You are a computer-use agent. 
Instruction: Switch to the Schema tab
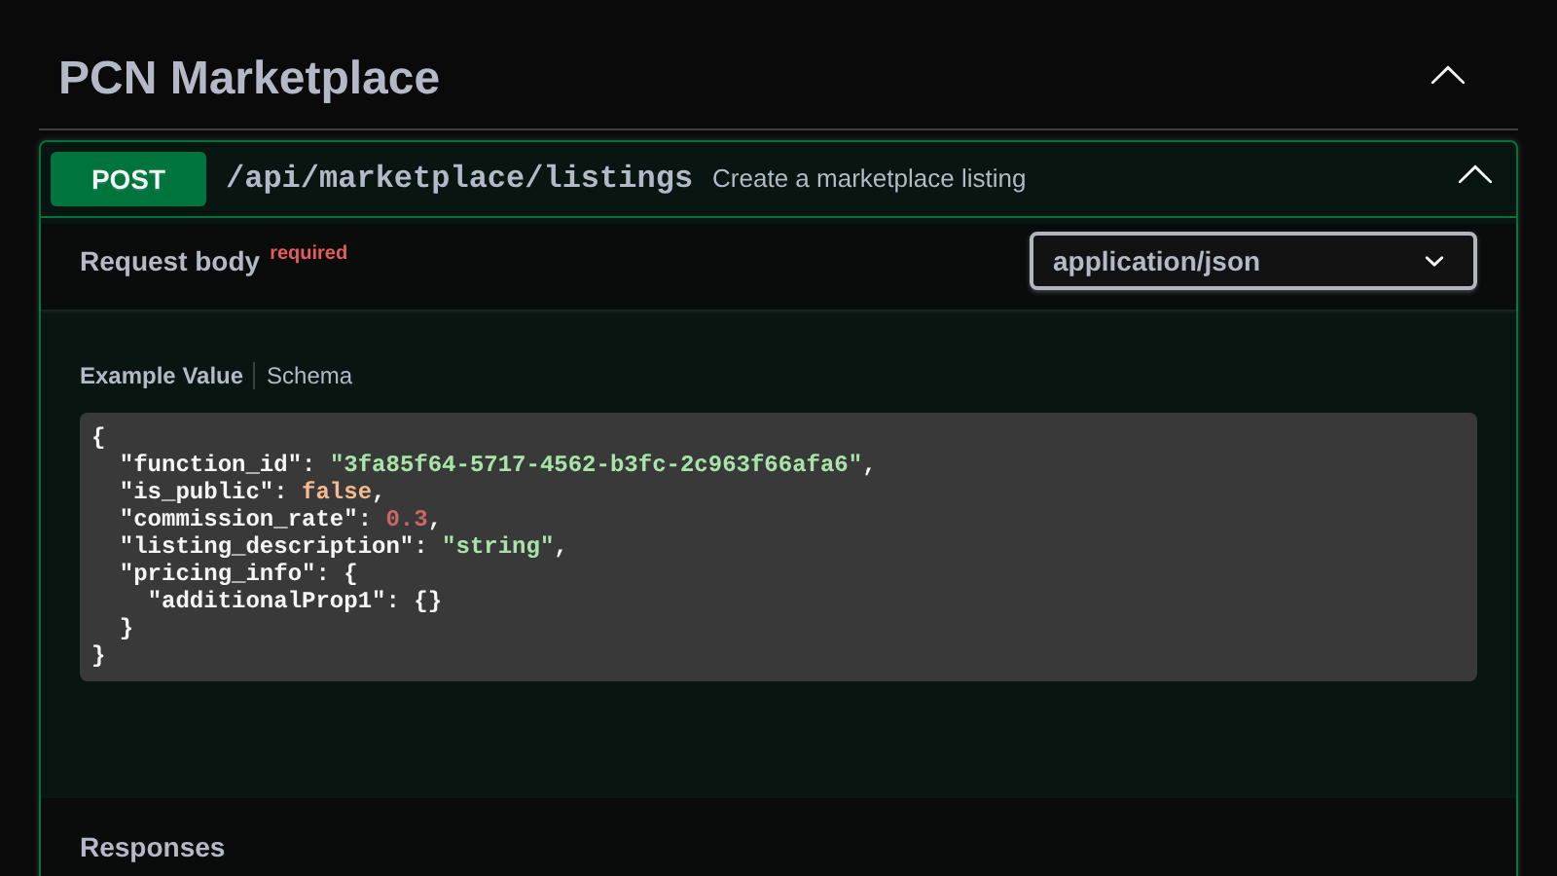309,376
